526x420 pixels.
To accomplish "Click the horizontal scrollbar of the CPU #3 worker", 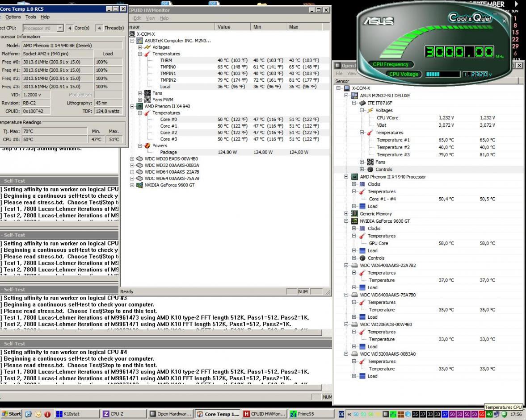I will pyautogui.click(x=161, y=333).
